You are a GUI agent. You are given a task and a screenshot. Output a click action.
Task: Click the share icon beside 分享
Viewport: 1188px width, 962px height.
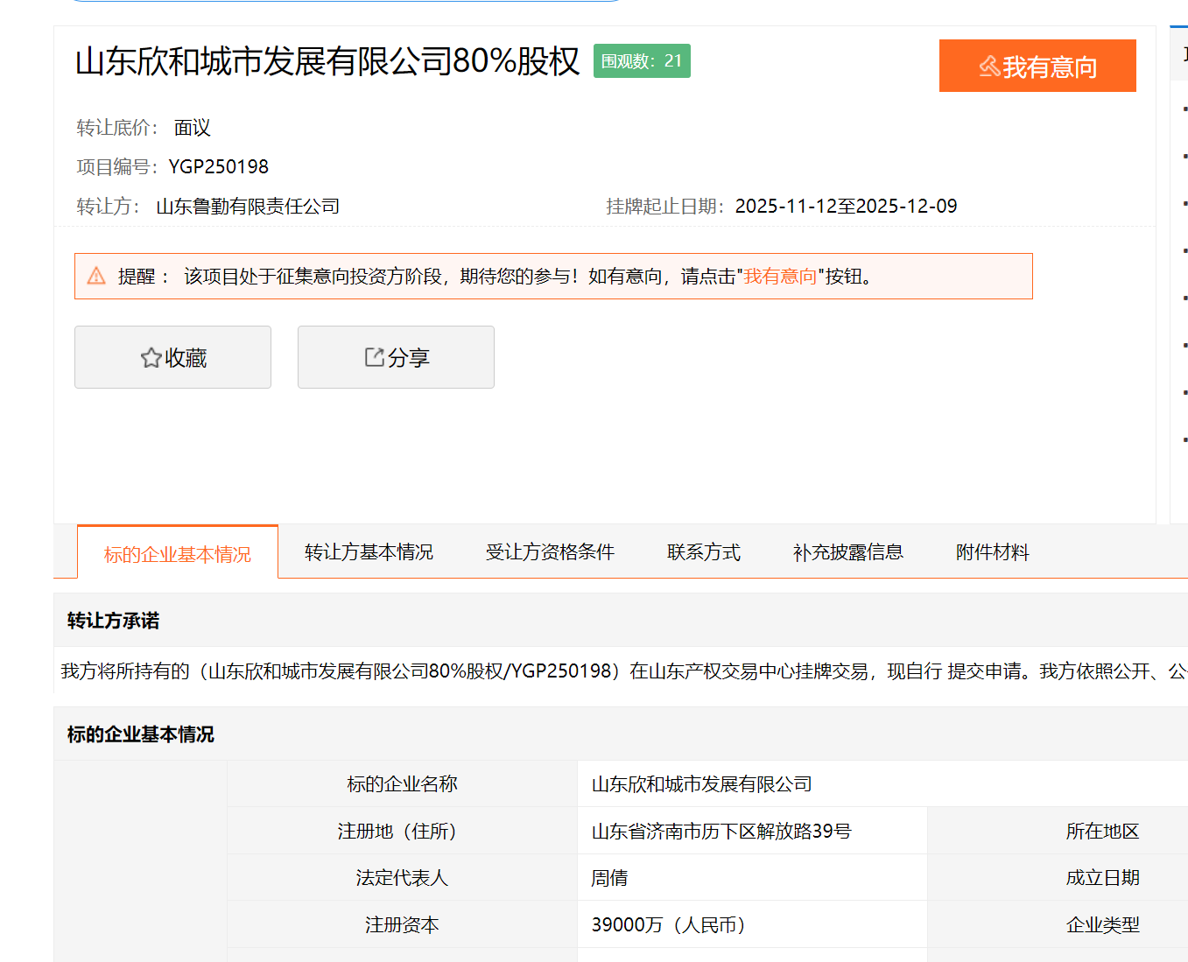374,357
